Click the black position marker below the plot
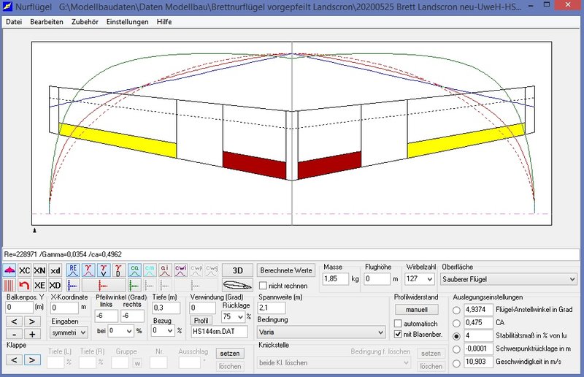This screenshot has width=584, height=377. (34, 230)
